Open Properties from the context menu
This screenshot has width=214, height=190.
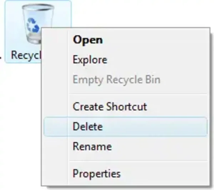97,174
